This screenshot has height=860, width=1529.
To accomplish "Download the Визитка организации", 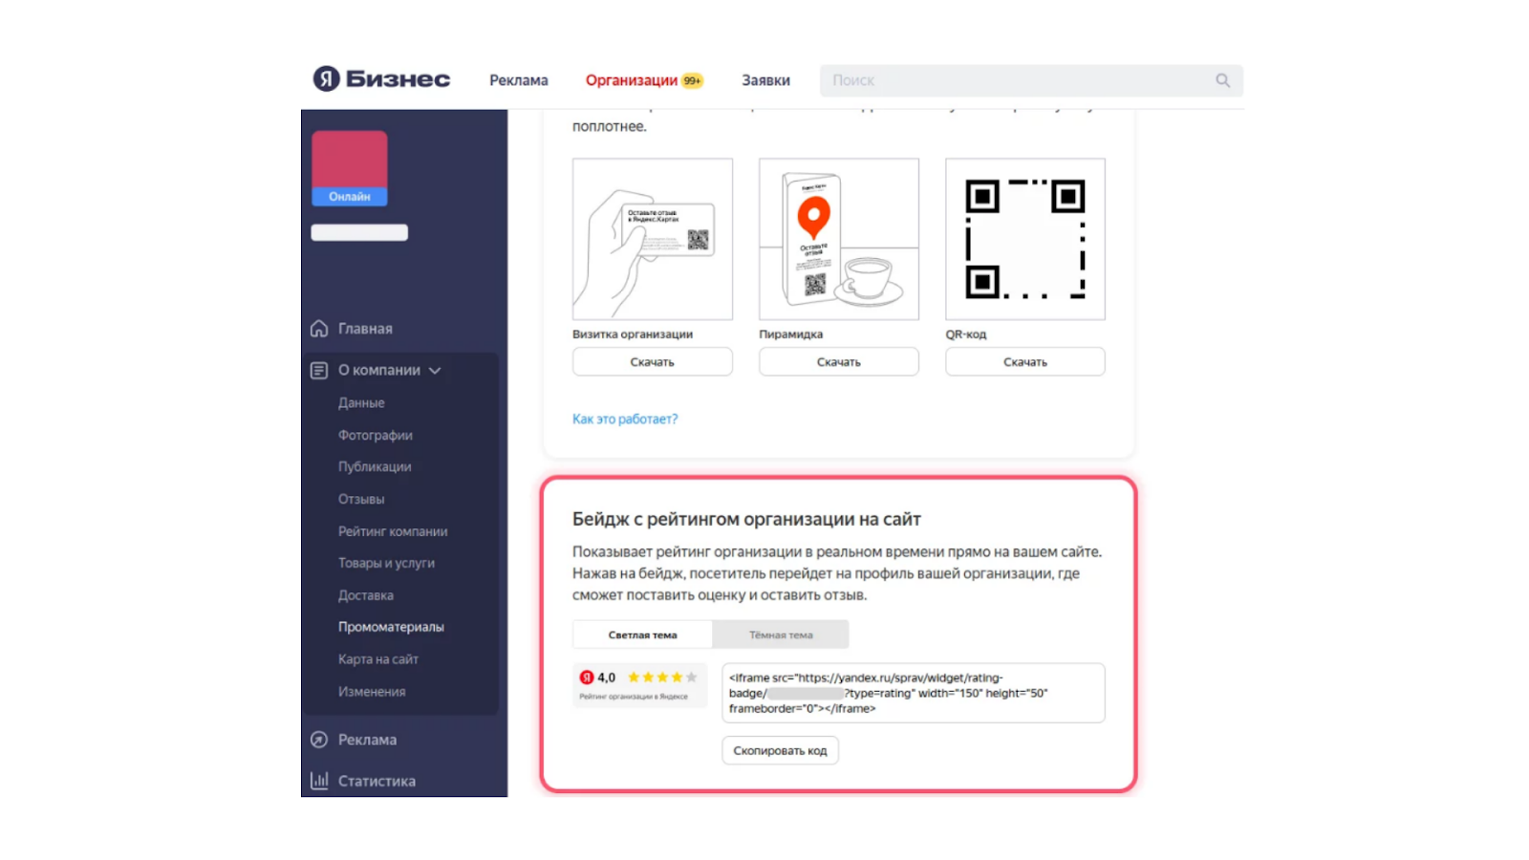I will coord(653,362).
